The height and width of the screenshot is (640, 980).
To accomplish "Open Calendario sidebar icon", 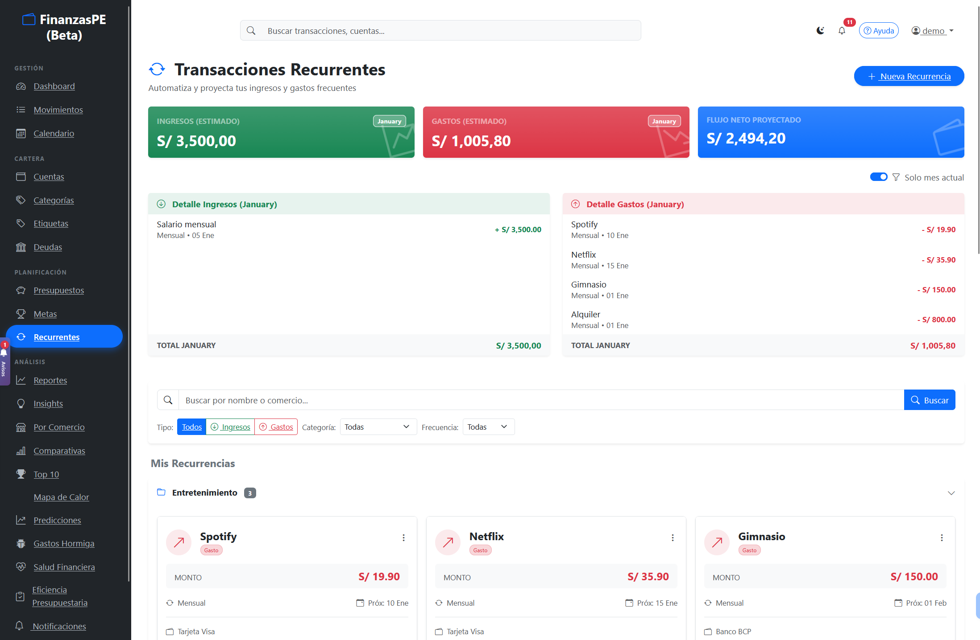I will 21,133.
